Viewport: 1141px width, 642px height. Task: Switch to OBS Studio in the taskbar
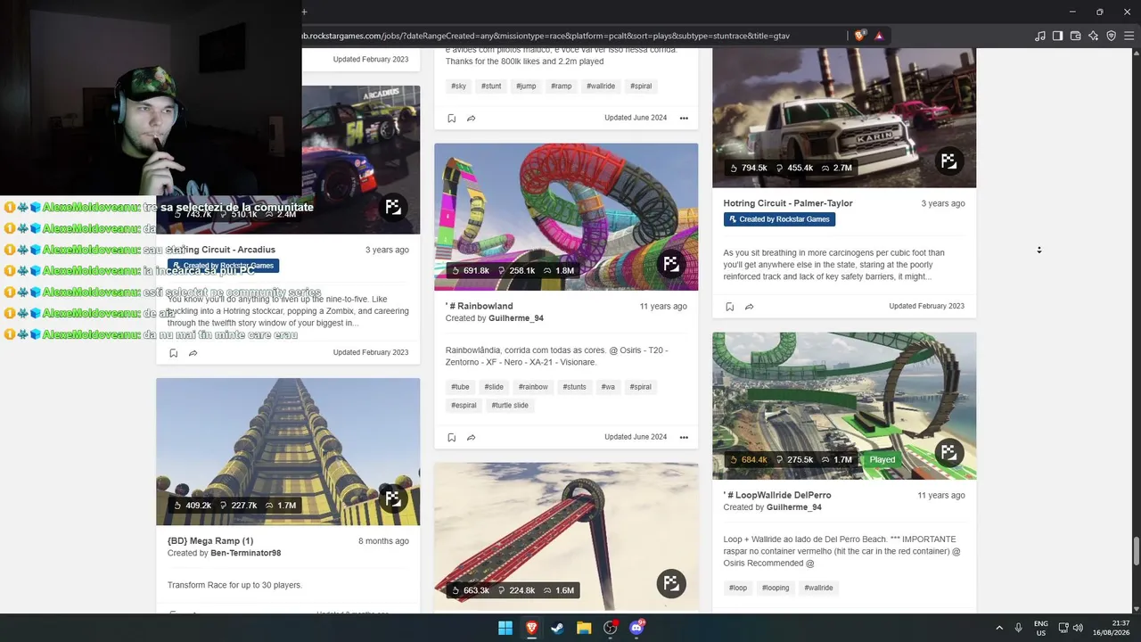click(610, 628)
